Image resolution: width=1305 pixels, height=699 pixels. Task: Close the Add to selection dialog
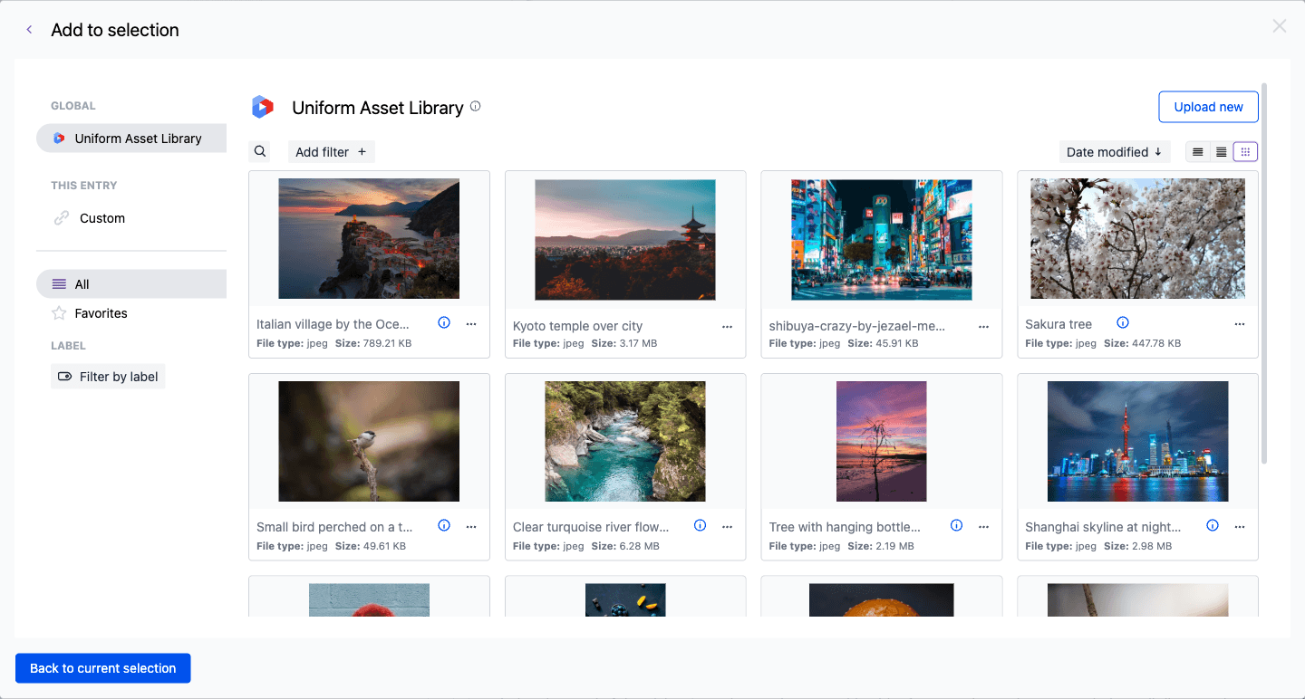tap(1280, 26)
